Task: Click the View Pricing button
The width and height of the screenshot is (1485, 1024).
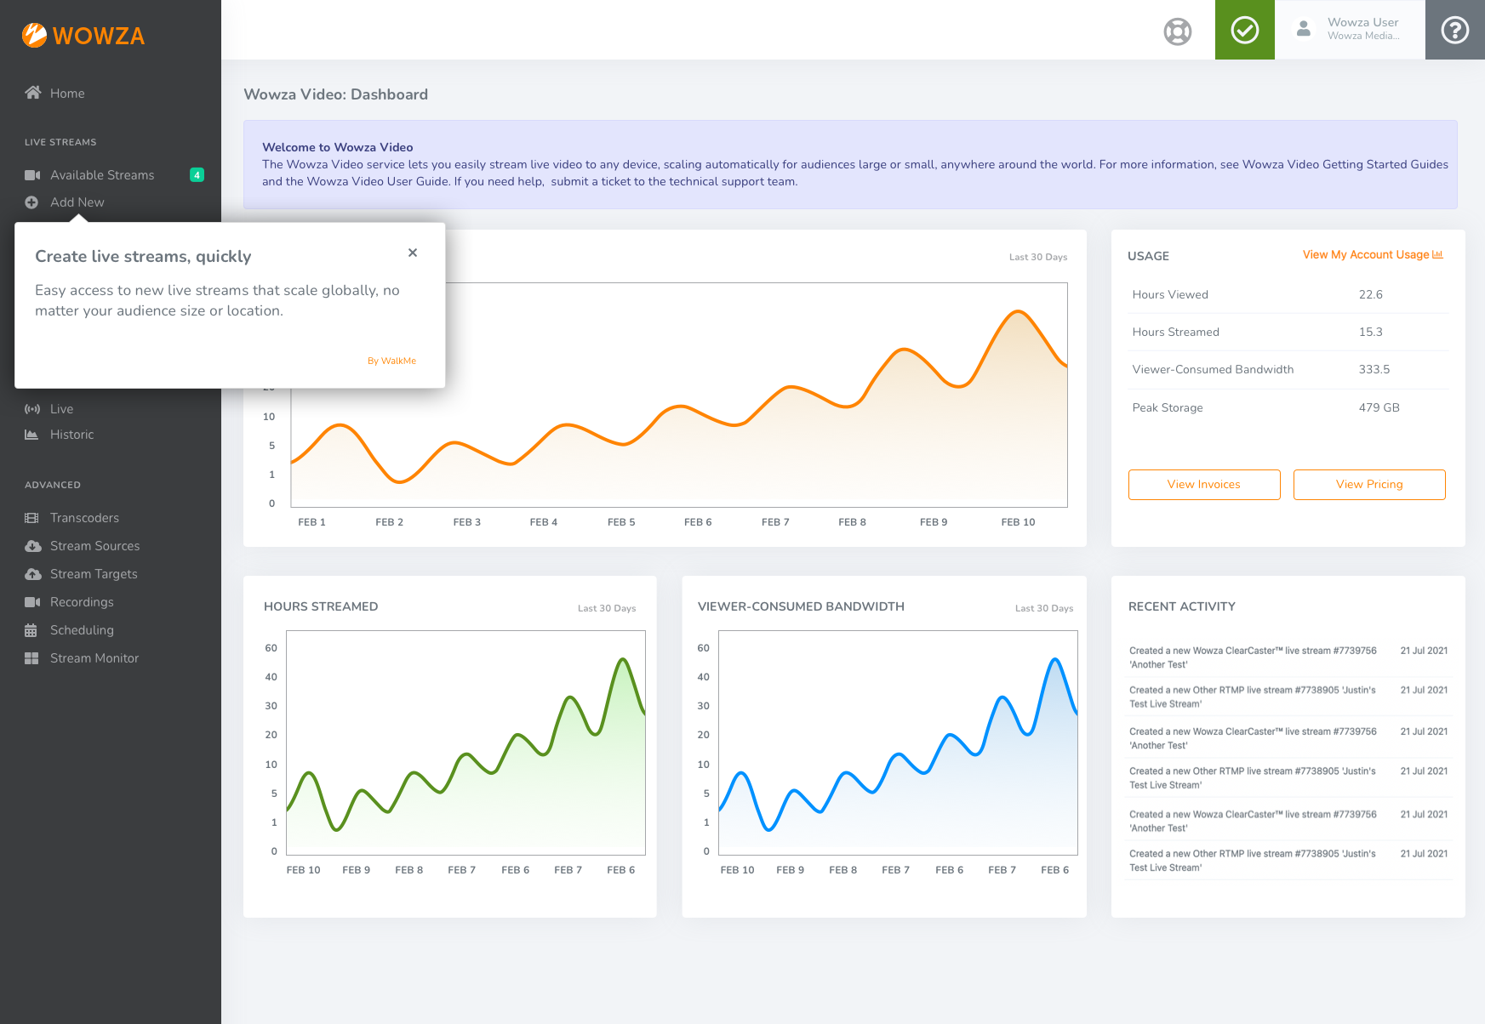Action: pos(1369,485)
